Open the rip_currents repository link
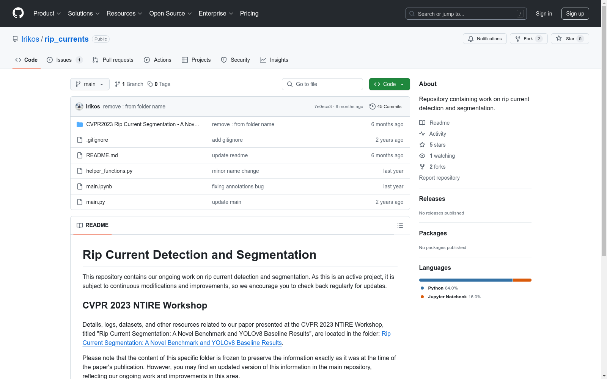The width and height of the screenshot is (607, 379). (x=66, y=39)
